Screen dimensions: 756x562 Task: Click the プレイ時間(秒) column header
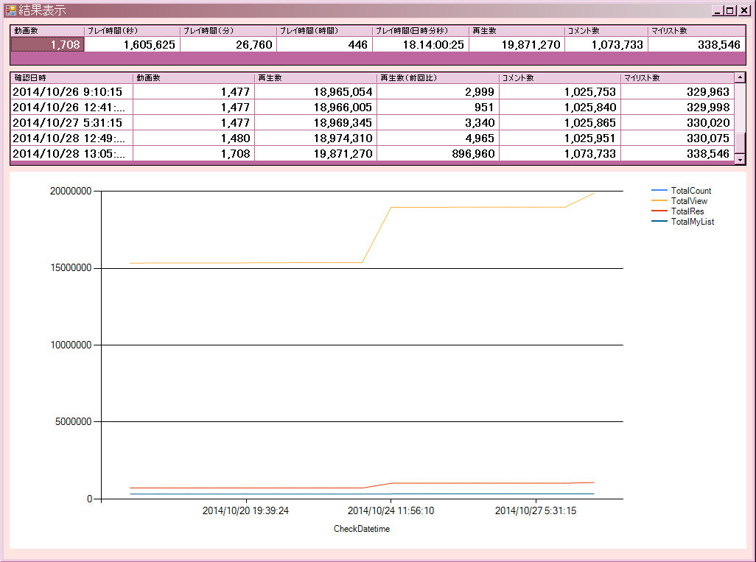(132, 31)
